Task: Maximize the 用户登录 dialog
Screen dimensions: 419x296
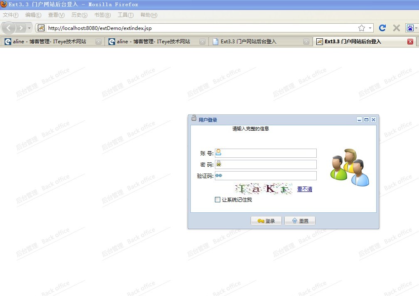Action: point(366,119)
